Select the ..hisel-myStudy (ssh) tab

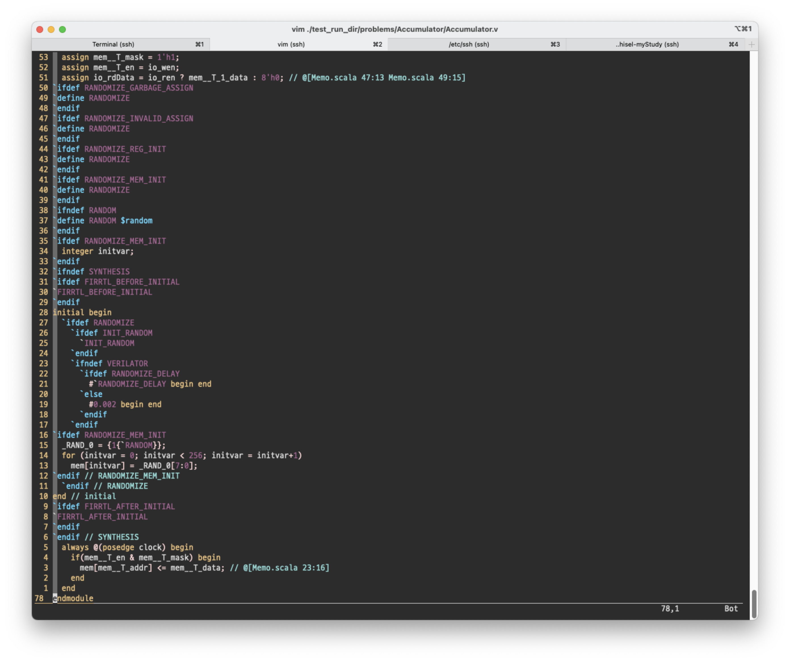click(x=656, y=44)
